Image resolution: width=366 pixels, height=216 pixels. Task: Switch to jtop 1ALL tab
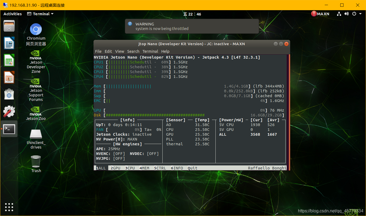click(x=101, y=168)
